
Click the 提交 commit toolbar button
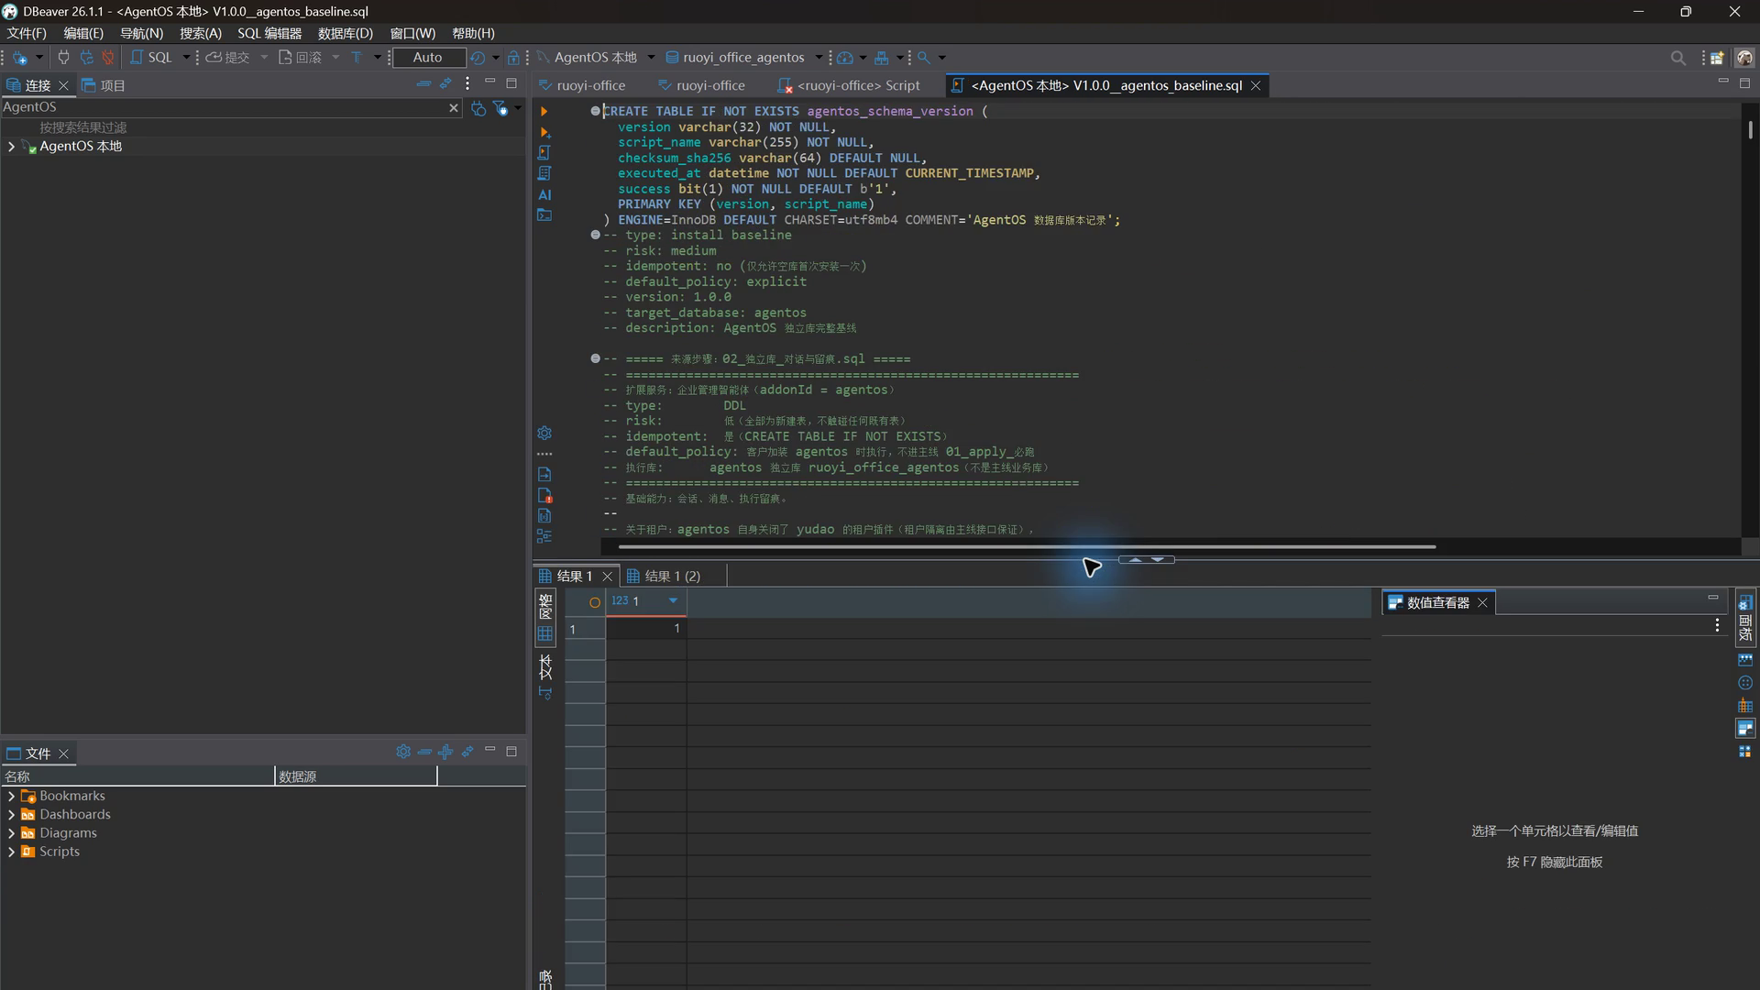[x=227, y=57]
